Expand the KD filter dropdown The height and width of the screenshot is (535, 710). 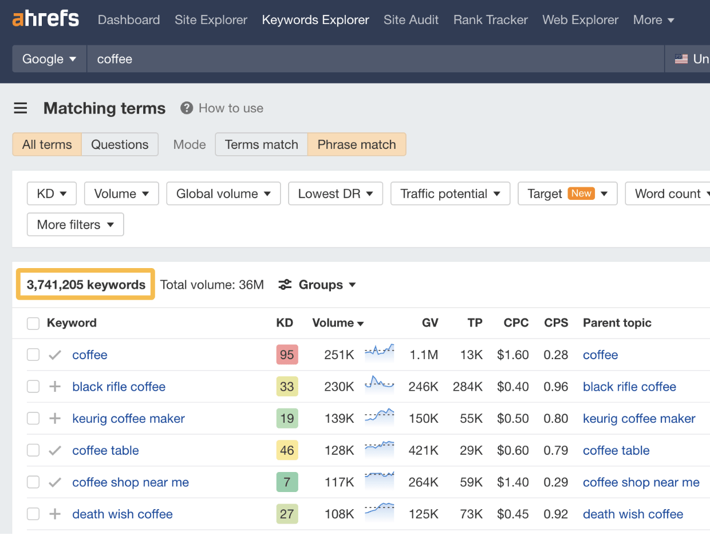[x=51, y=193]
